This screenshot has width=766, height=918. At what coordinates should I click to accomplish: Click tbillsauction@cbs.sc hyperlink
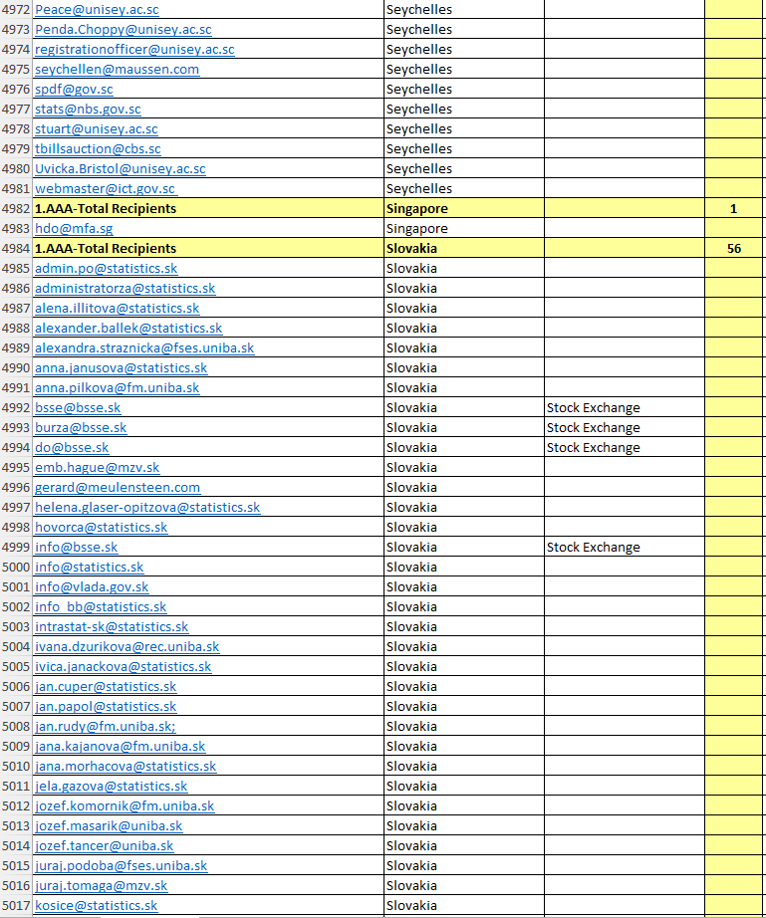point(98,148)
